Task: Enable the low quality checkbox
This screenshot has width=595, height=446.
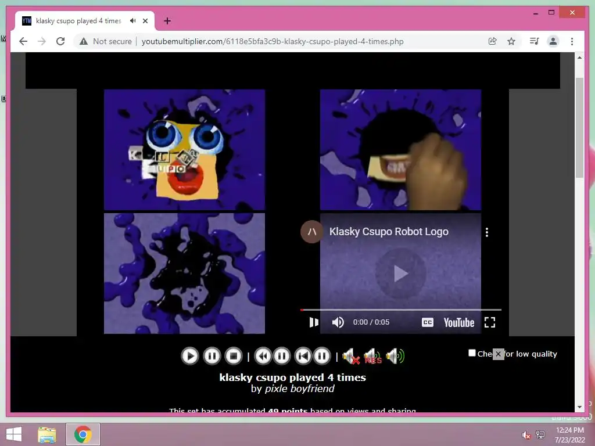Action: (x=472, y=353)
